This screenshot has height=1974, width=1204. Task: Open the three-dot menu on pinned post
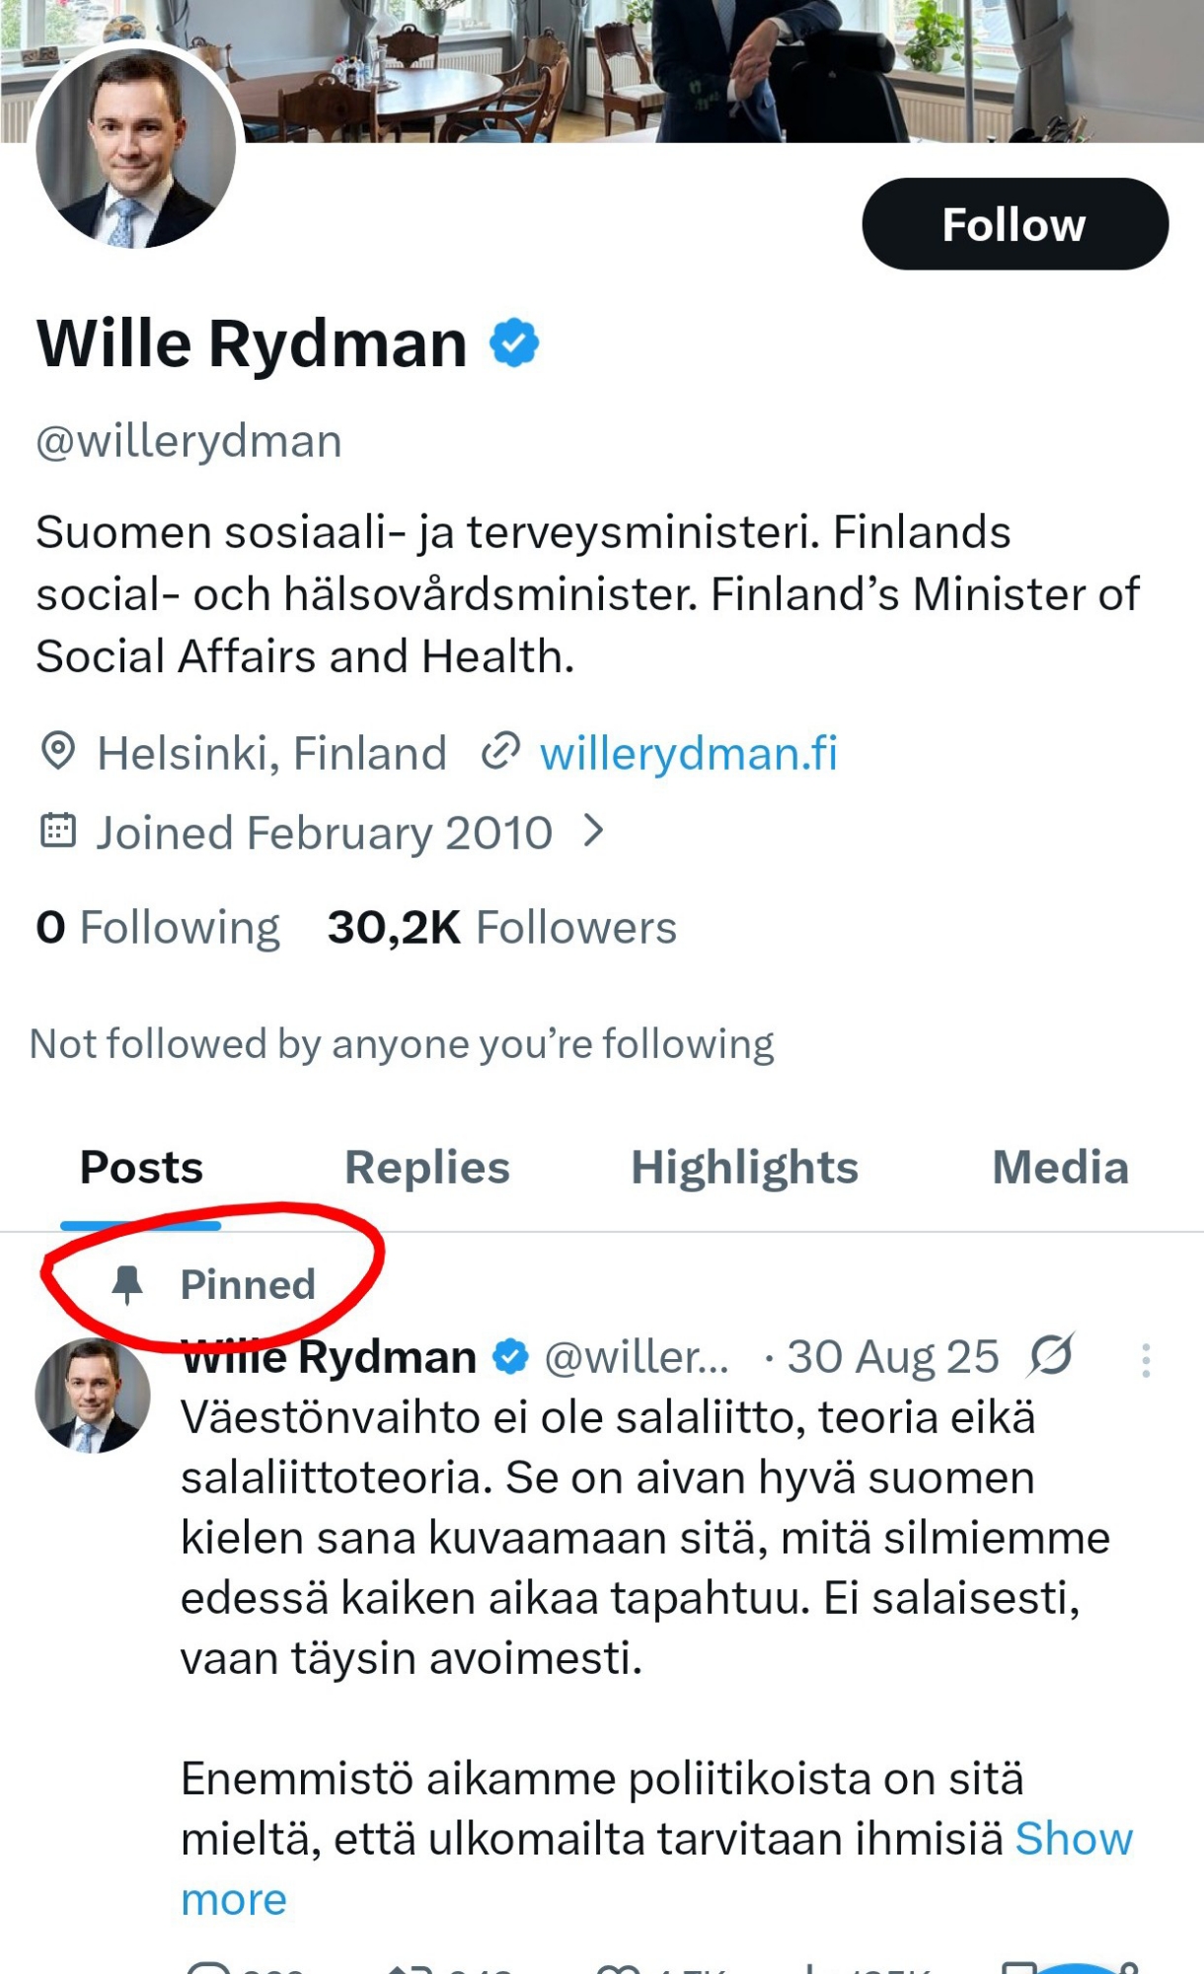pyautogui.click(x=1145, y=1360)
